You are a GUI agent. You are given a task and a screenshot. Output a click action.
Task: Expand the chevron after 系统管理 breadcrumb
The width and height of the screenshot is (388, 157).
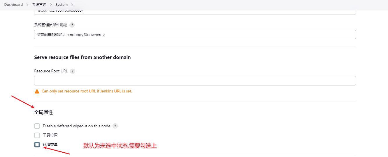pyautogui.click(x=51, y=5)
